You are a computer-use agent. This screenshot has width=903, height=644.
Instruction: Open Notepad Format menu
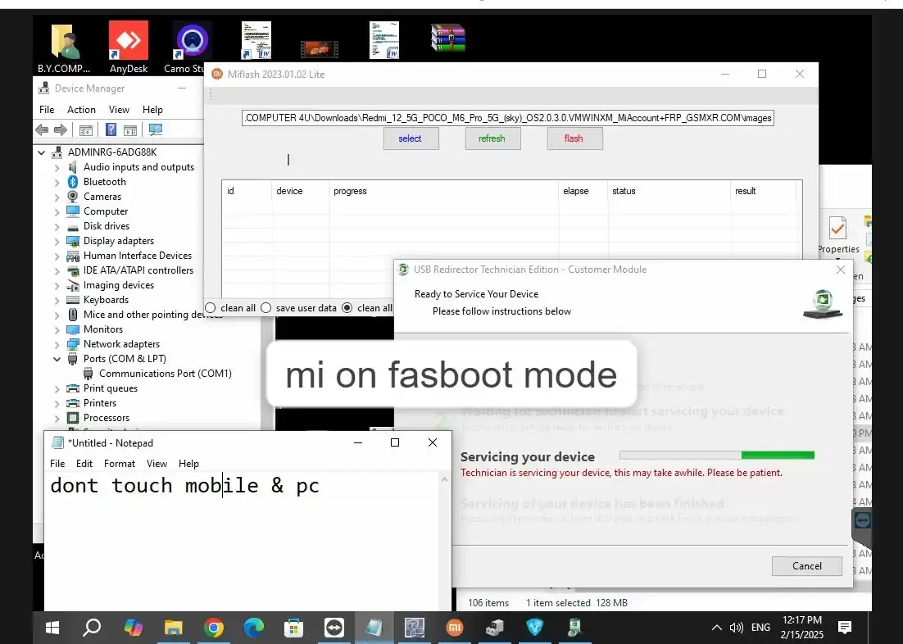click(x=119, y=464)
